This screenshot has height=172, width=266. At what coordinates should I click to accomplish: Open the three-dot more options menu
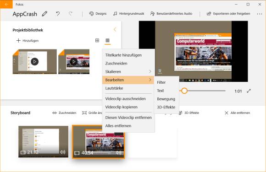260,14
